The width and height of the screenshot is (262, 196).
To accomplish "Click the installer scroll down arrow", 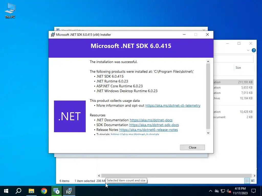I will [208, 133].
